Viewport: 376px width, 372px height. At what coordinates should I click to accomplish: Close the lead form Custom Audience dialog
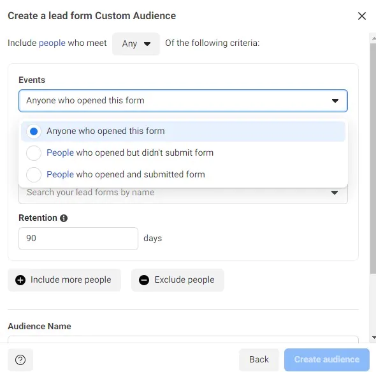(x=361, y=16)
